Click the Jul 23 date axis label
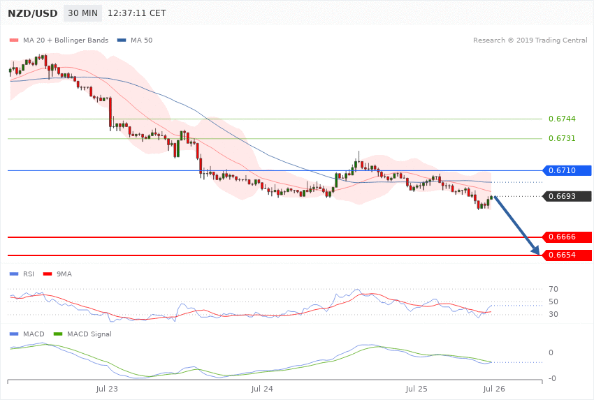The width and height of the screenshot is (594, 402). coord(107,389)
